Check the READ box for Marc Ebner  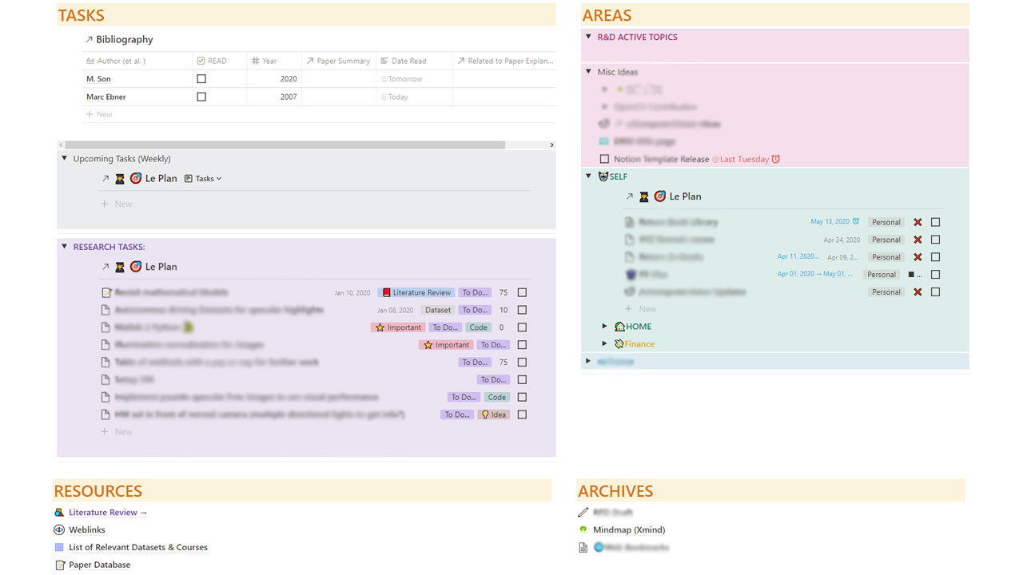[x=201, y=97]
